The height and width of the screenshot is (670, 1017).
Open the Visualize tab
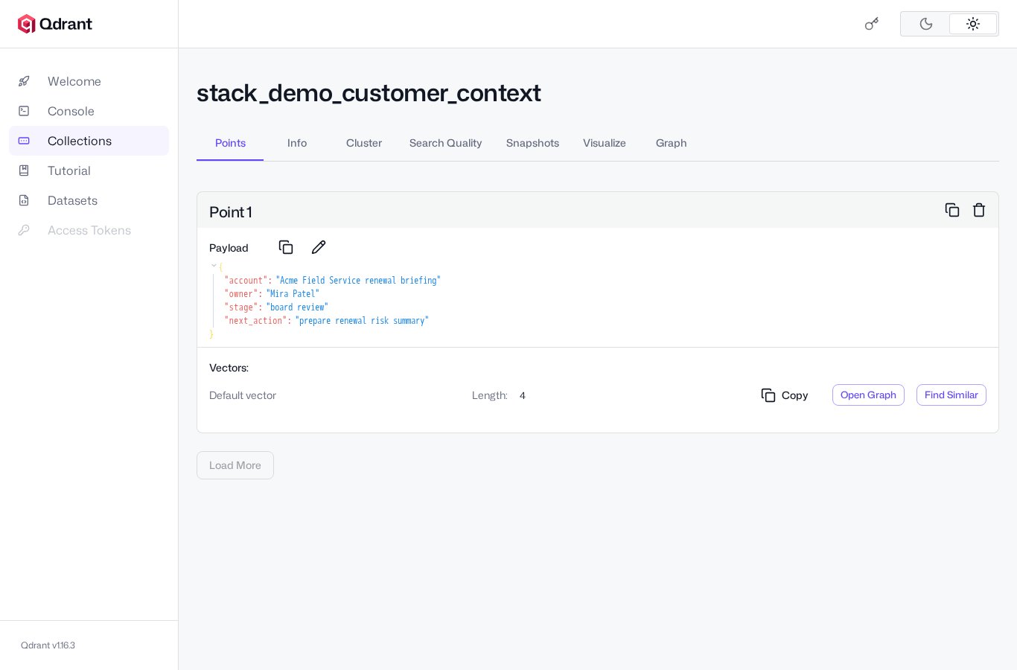[x=605, y=143]
